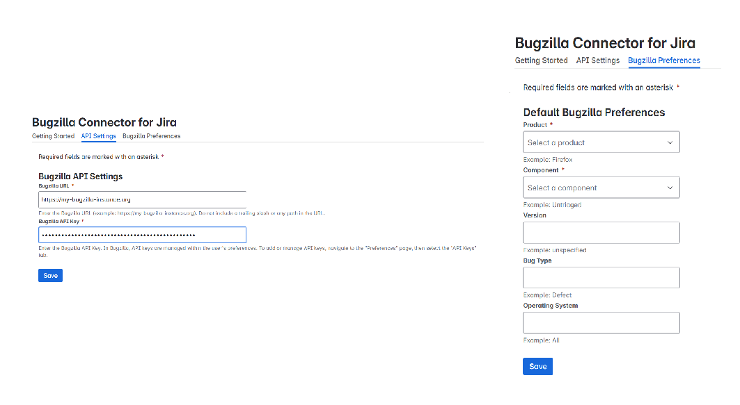Image resolution: width=740 pixels, height=405 pixels.
Task: Focus the Bugzilla URL input field
Action: click(x=142, y=199)
